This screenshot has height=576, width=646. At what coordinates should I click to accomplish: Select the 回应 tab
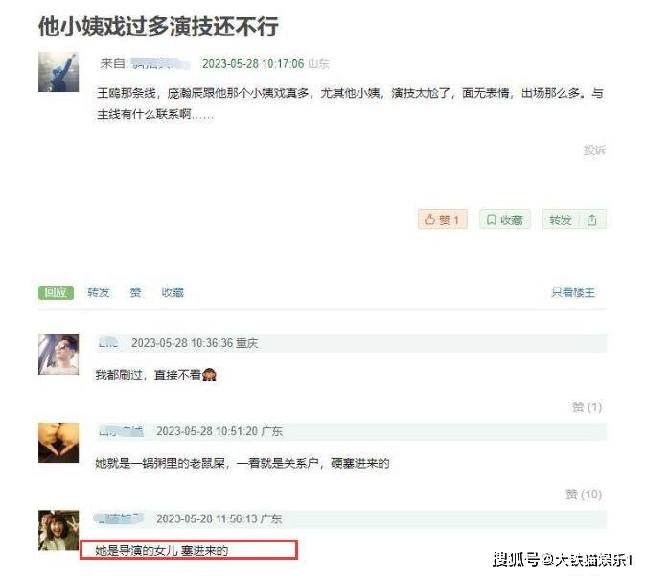pos(56,292)
